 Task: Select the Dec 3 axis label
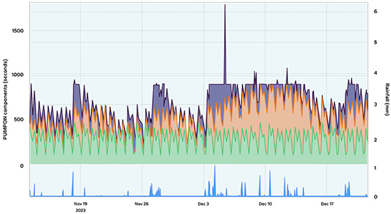pyautogui.click(x=203, y=203)
